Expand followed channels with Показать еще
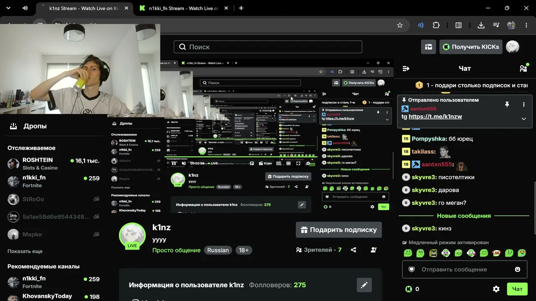This screenshot has width=536, height=301. [x=25, y=251]
